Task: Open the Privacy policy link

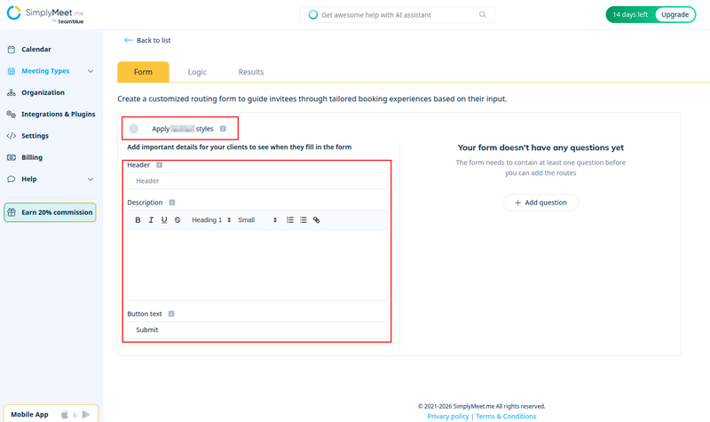Action: click(x=448, y=416)
